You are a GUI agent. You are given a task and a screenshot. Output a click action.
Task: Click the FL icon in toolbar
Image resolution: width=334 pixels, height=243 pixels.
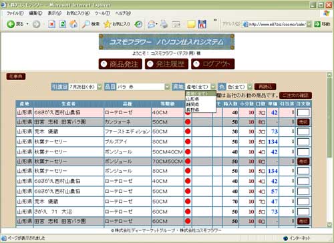[202, 24]
